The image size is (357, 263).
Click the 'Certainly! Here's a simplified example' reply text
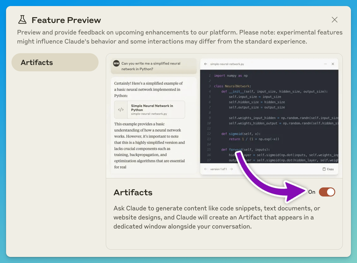coord(148,89)
